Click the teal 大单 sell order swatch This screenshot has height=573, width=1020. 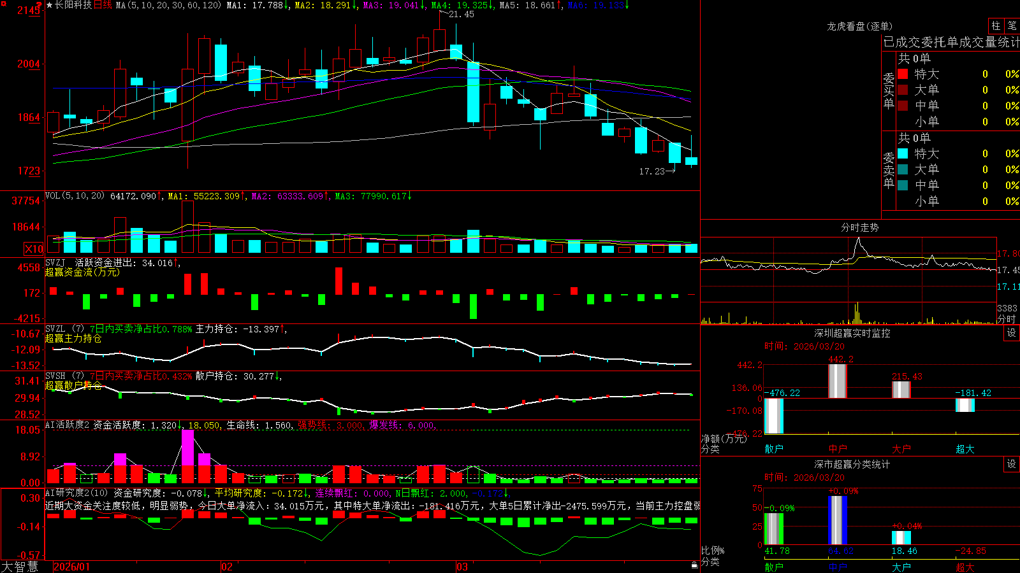pyautogui.click(x=903, y=169)
